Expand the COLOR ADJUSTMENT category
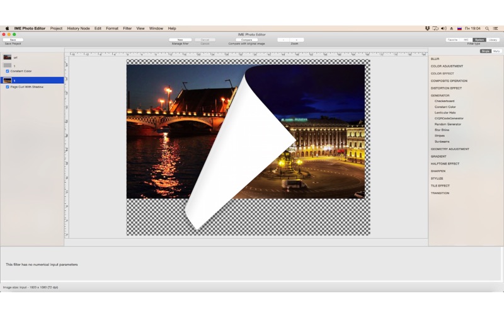This screenshot has width=504, height=315. point(447,66)
